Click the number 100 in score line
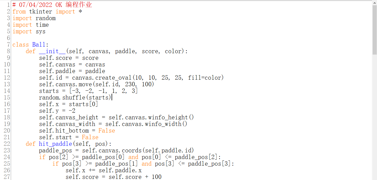Image resolution: width=377 pixels, height=180 pixels. (157, 177)
